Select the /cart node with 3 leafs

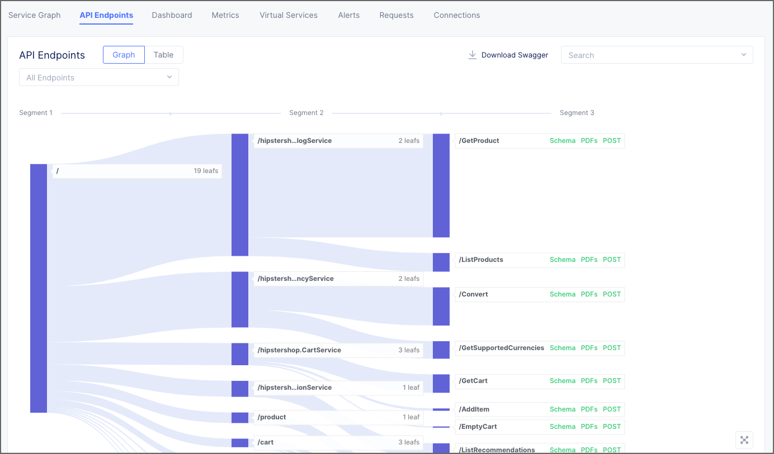[x=266, y=442]
